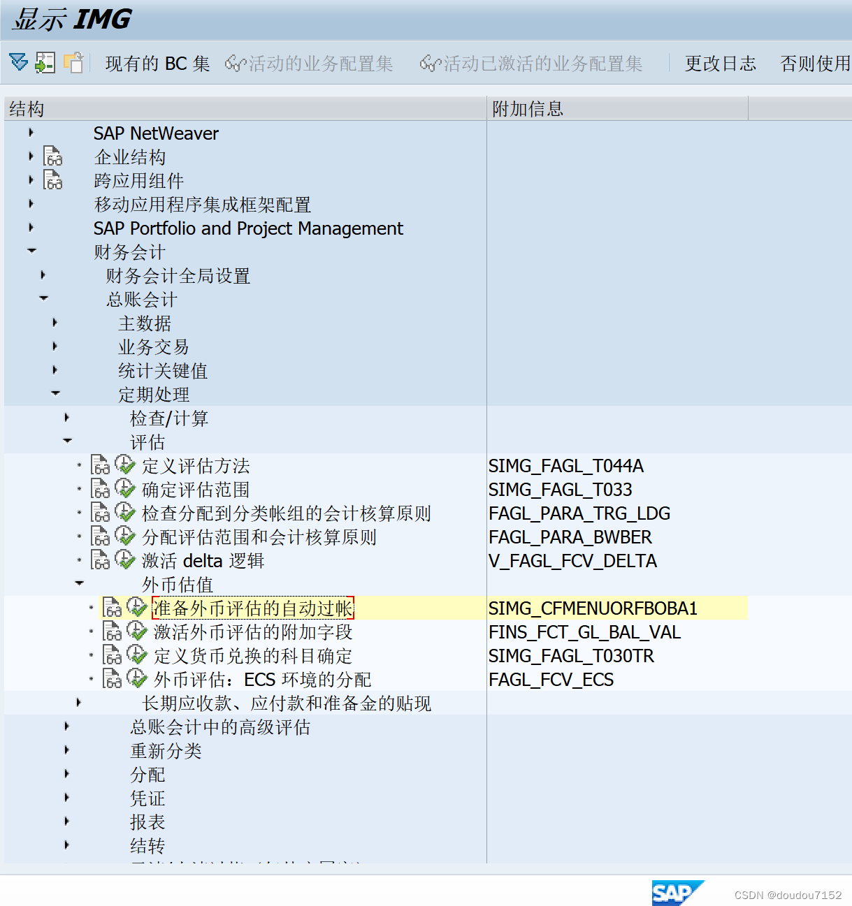Collapse the 外币估值 node
Image resolution: width=852 pixels, height=906 pixels.
click(x=79, y=583)
